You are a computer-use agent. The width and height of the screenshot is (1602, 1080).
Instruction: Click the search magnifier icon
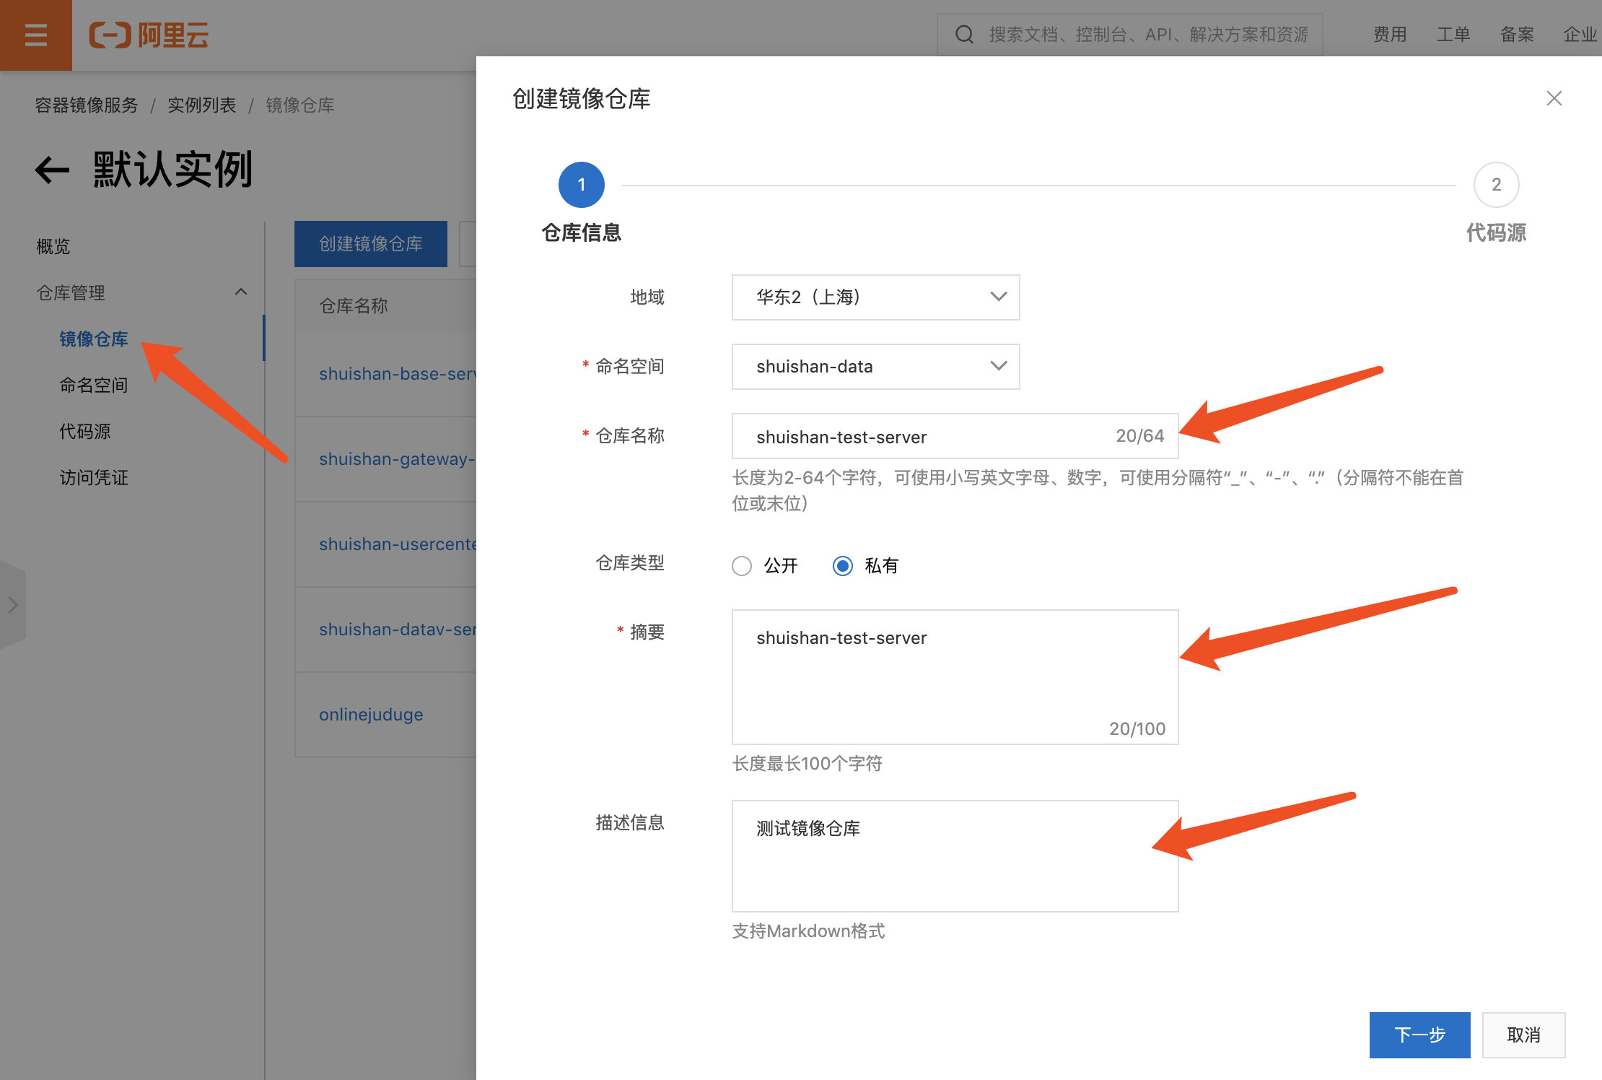pos(964,35)
